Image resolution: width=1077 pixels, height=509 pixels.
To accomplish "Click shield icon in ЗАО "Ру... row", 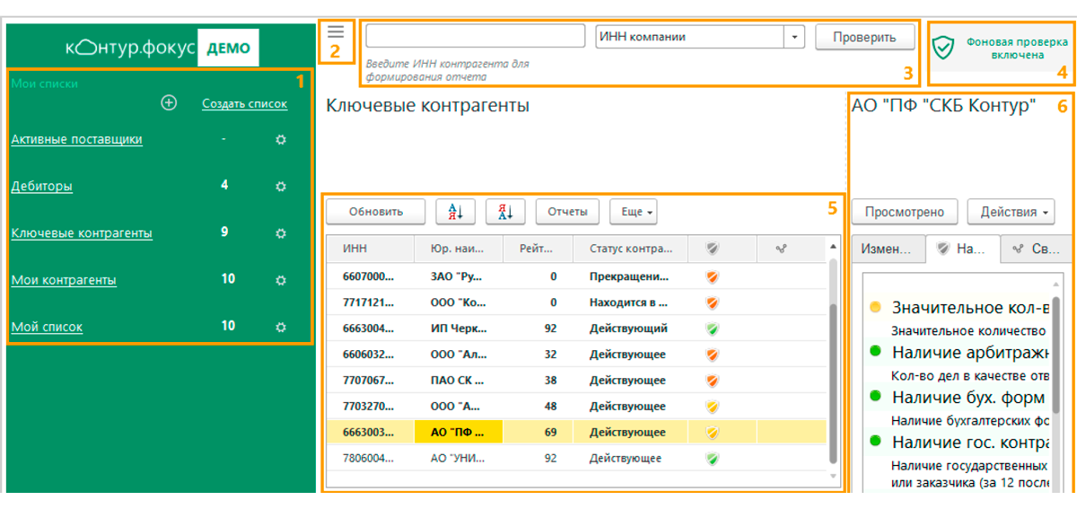I will point(712,277).
